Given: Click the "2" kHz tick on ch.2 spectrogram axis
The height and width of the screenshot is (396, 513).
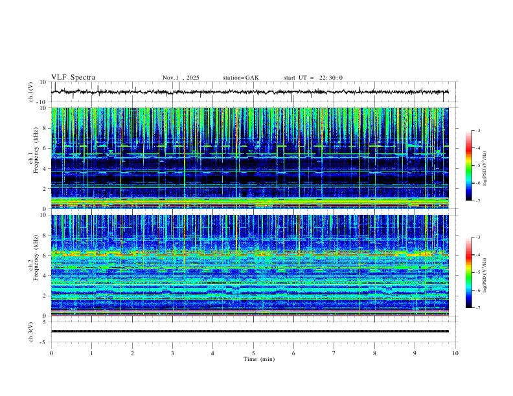Looking at the screenshot, I should pyautogui.click(x=45, y=296).
